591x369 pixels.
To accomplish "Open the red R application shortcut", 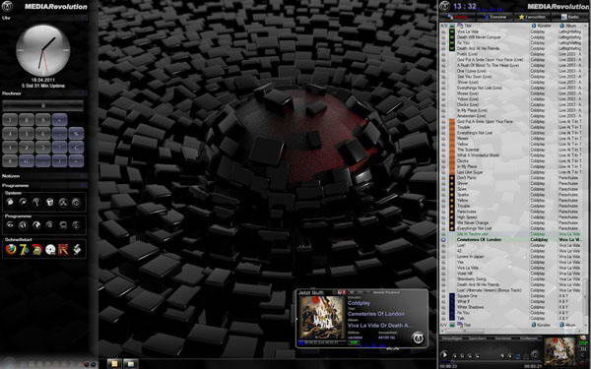I will (x=63, y=249).
